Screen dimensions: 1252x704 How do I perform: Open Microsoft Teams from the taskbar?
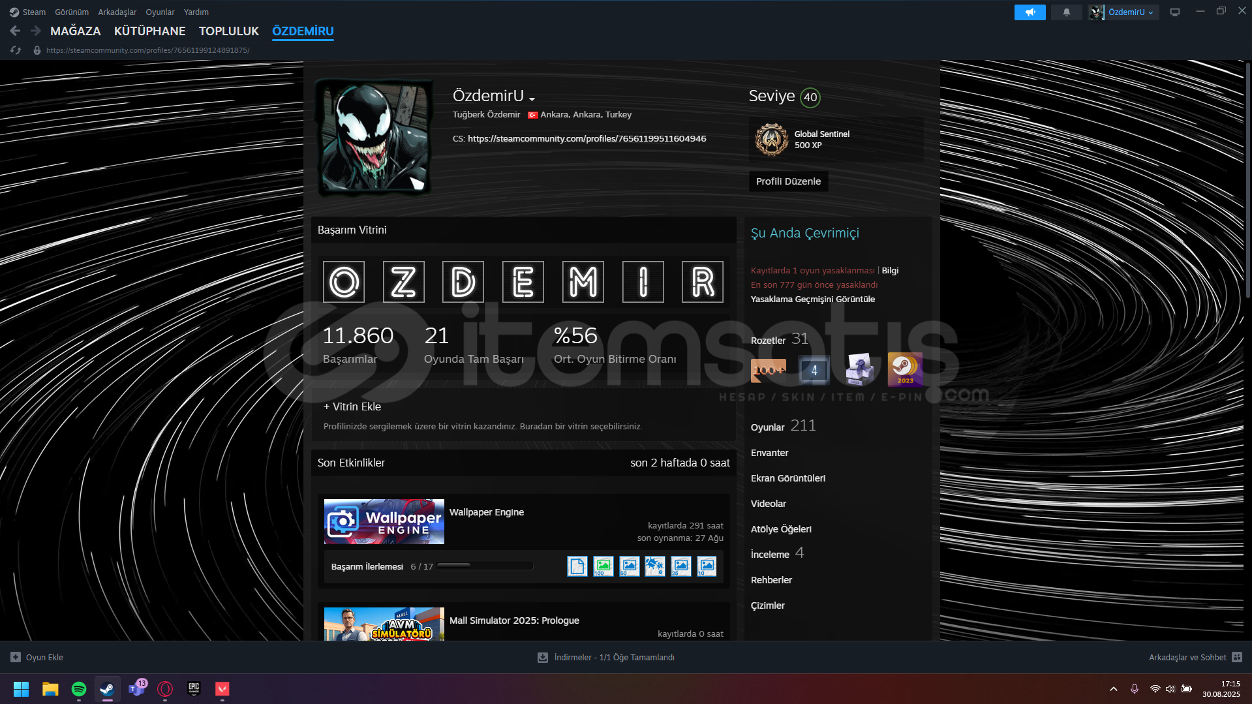(137, 689)
